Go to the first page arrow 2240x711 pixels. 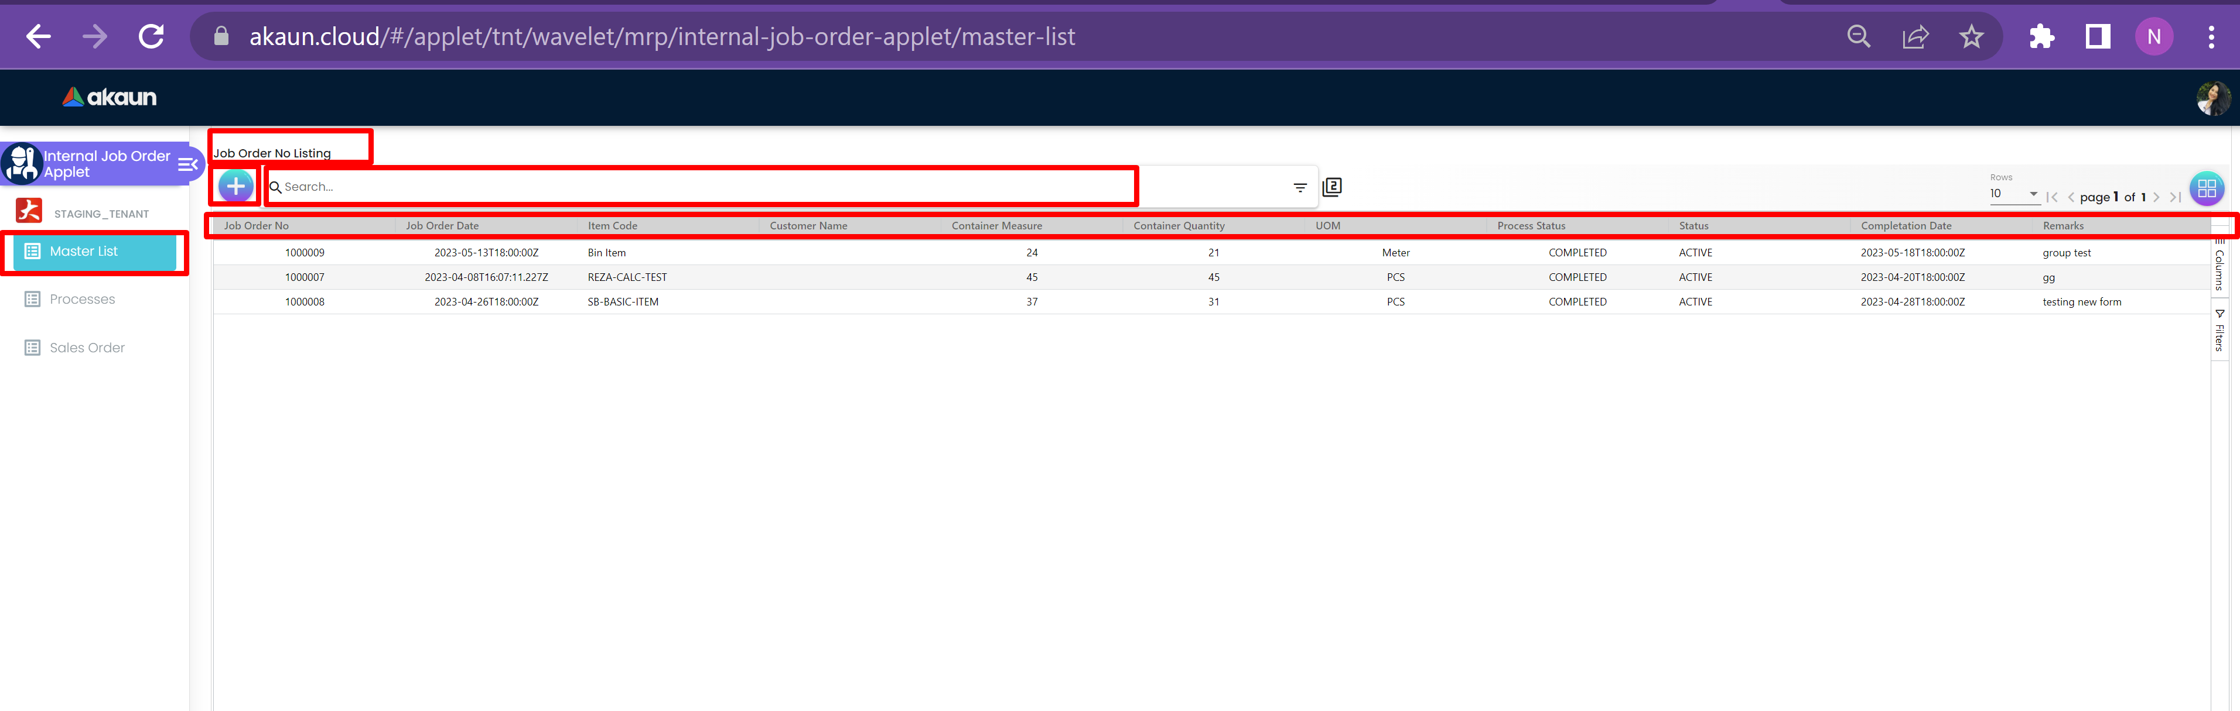2051,197
